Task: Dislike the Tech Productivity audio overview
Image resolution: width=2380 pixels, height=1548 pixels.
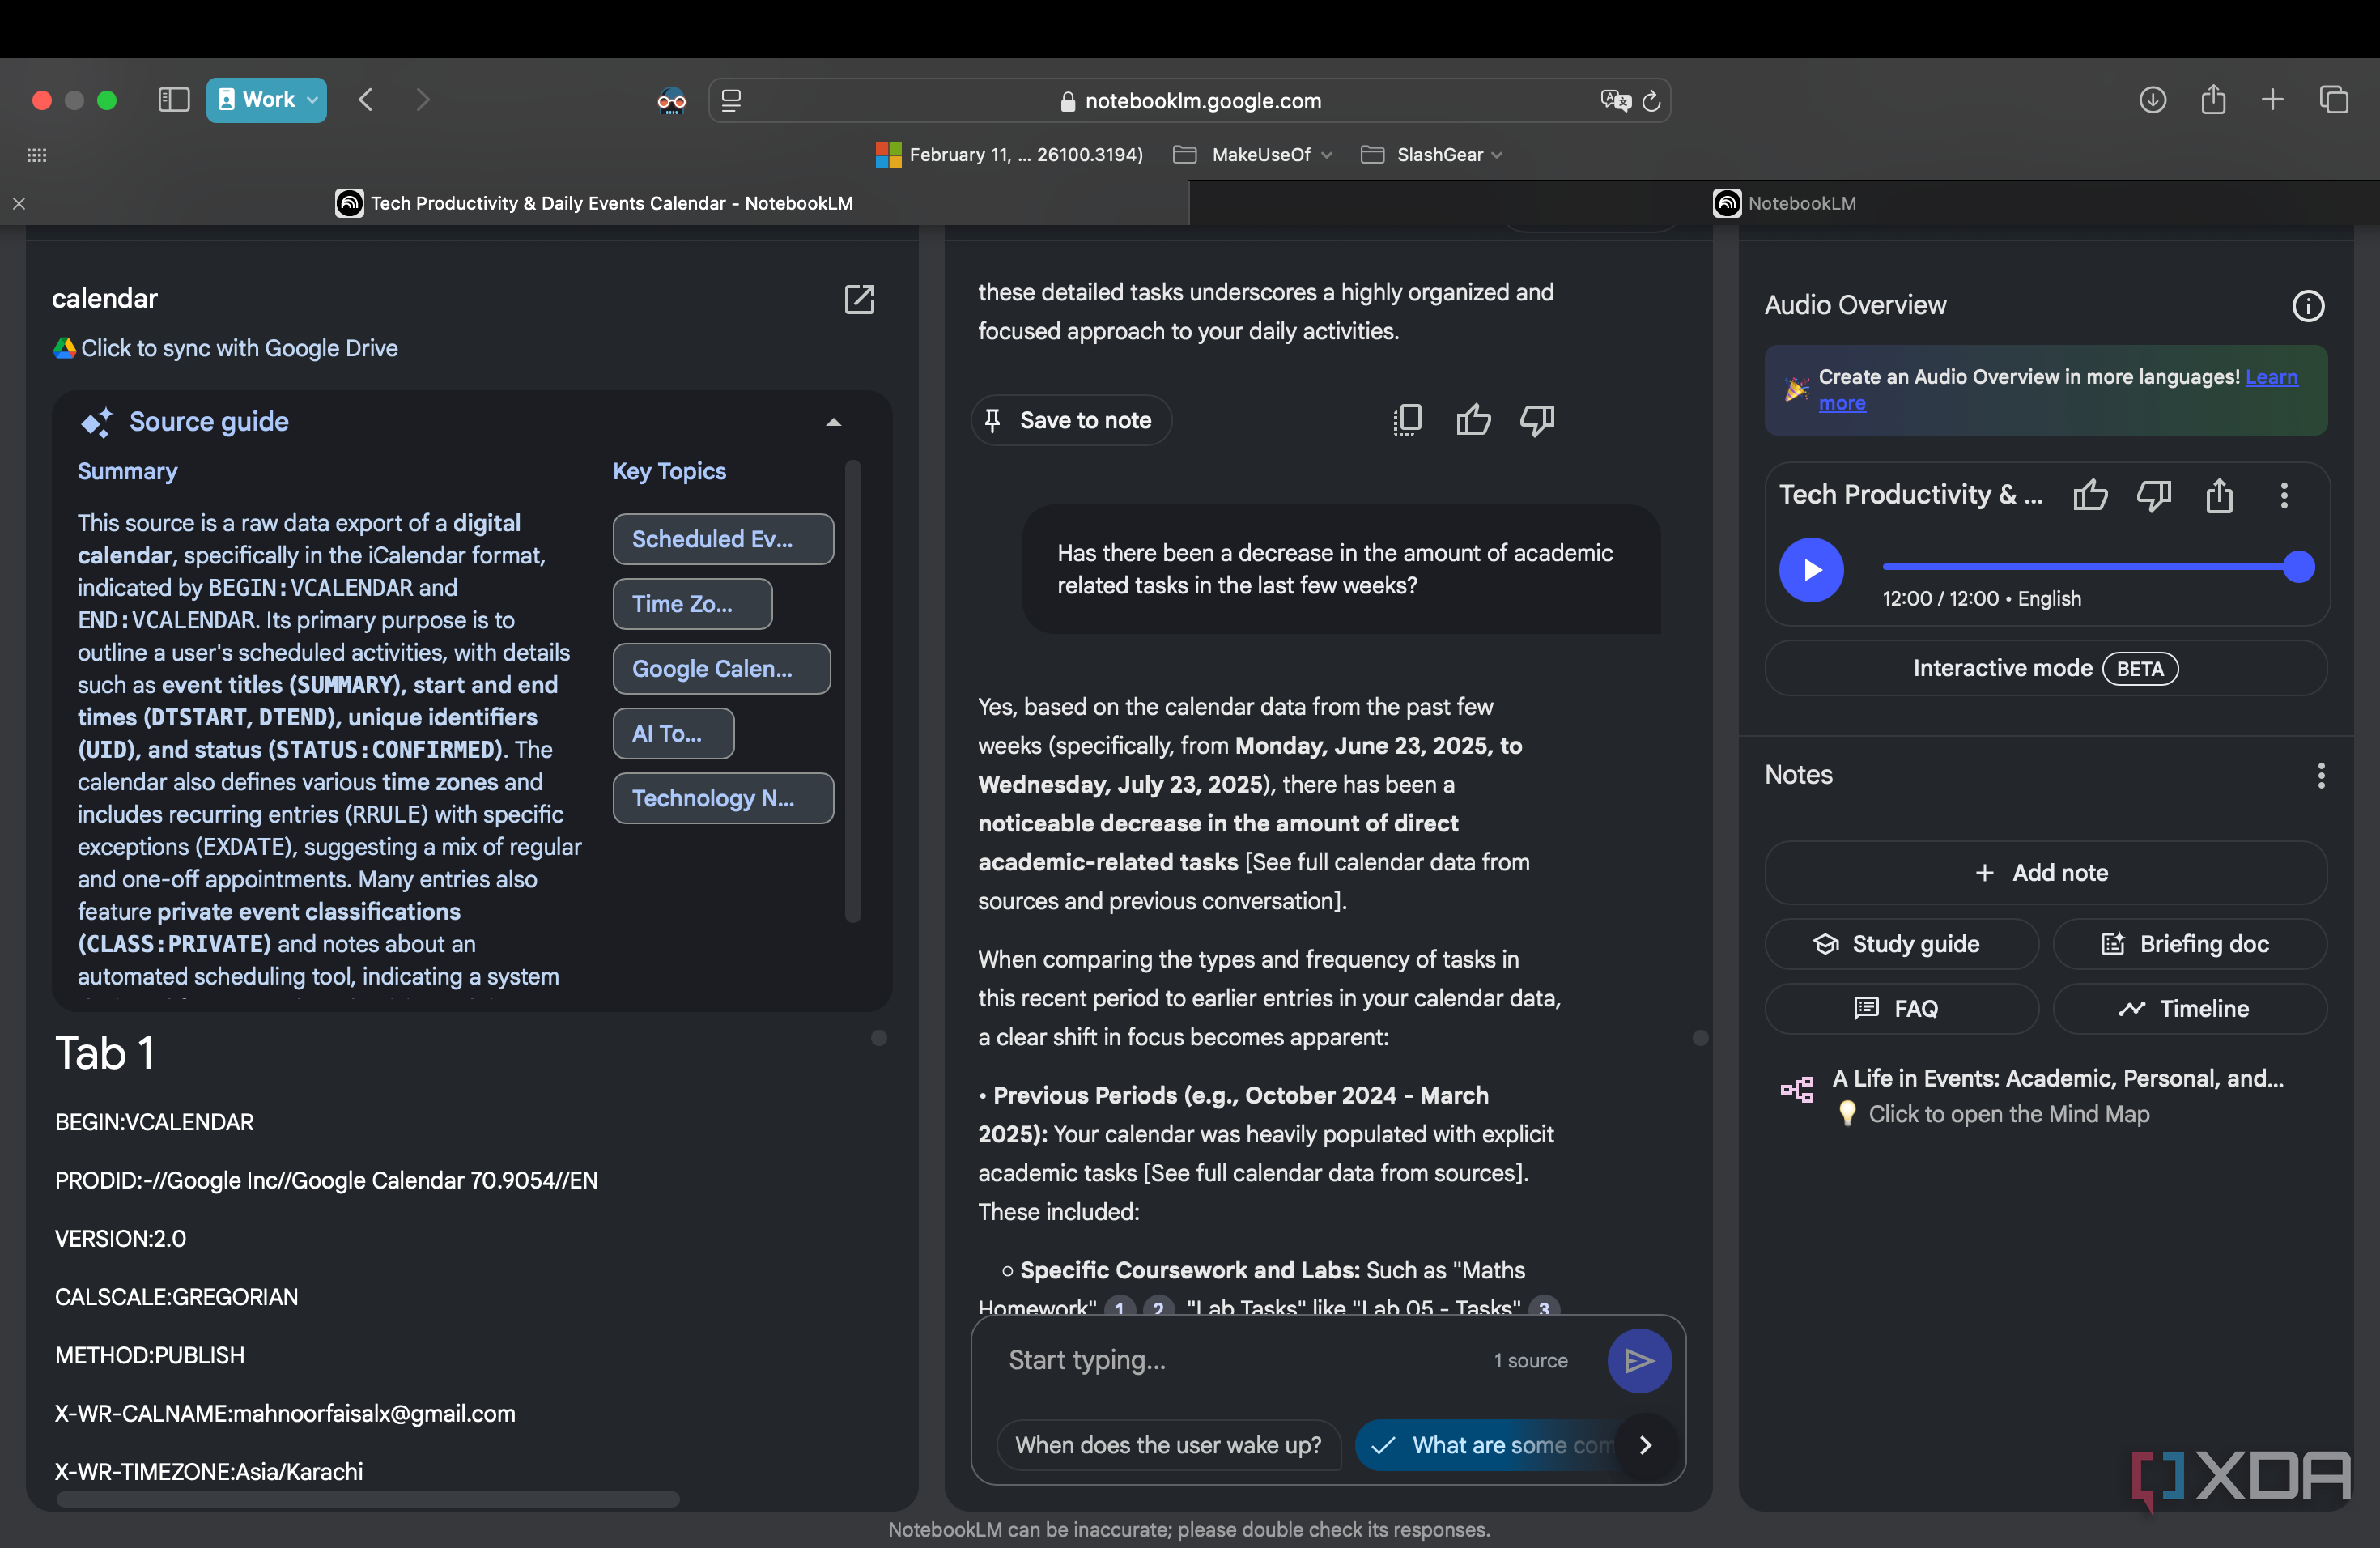Action: (2154, 495)
